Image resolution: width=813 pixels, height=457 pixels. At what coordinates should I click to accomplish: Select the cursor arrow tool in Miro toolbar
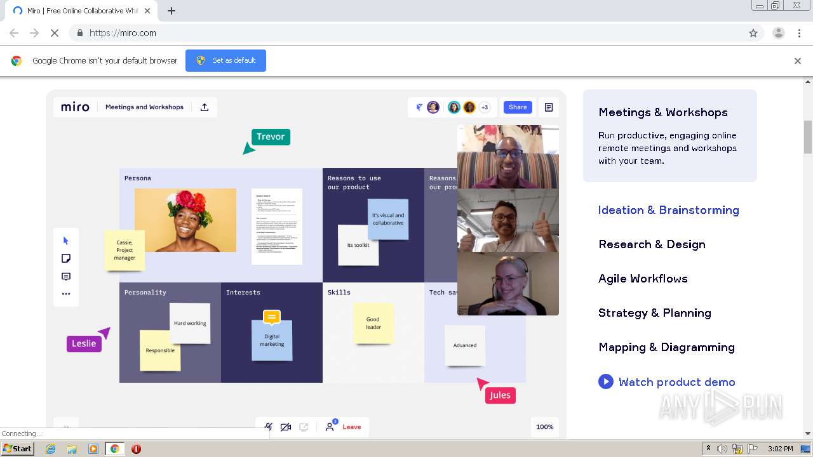[x=65, y=241]
